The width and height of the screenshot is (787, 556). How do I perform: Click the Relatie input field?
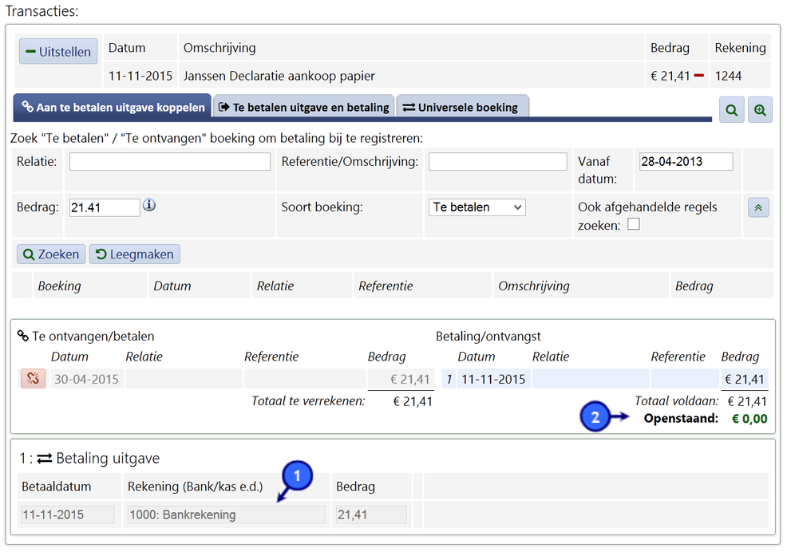click(x=170, y=162)
